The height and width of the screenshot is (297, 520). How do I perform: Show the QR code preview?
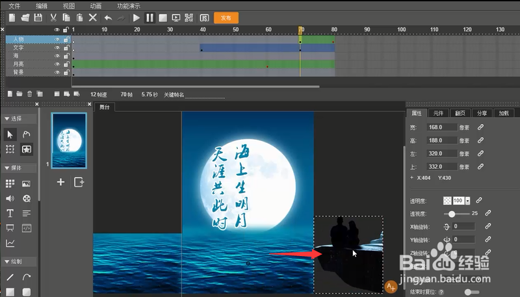point(189,18)
